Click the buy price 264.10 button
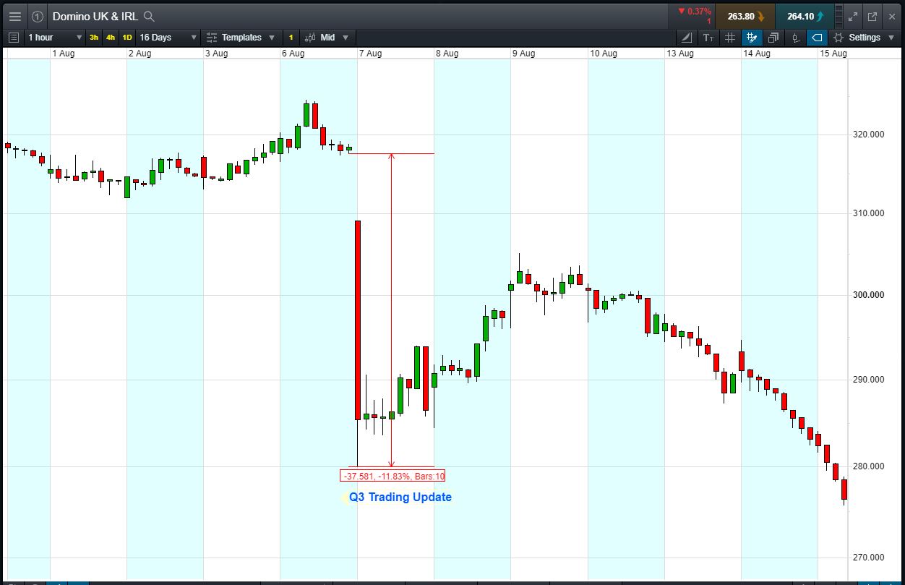Screen dimensions: 905x585 [805, 16]
